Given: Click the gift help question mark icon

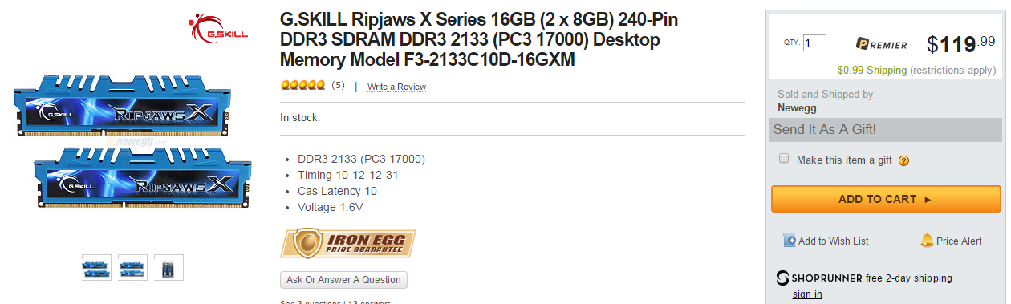Looking at the screenshot, I should (903, 160).
